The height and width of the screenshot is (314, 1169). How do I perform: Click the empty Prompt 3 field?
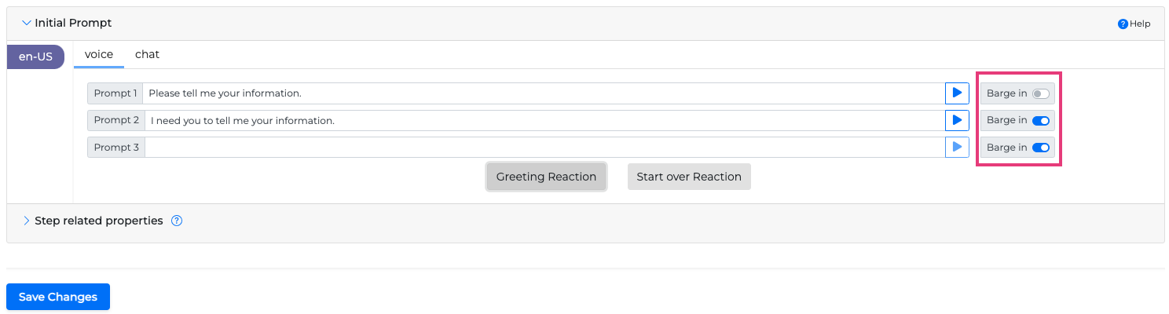coord(544,147)
